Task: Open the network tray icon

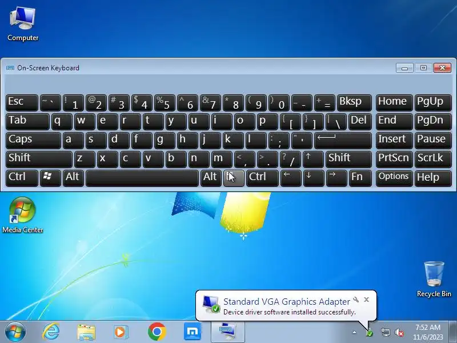Action: [385, 332]
